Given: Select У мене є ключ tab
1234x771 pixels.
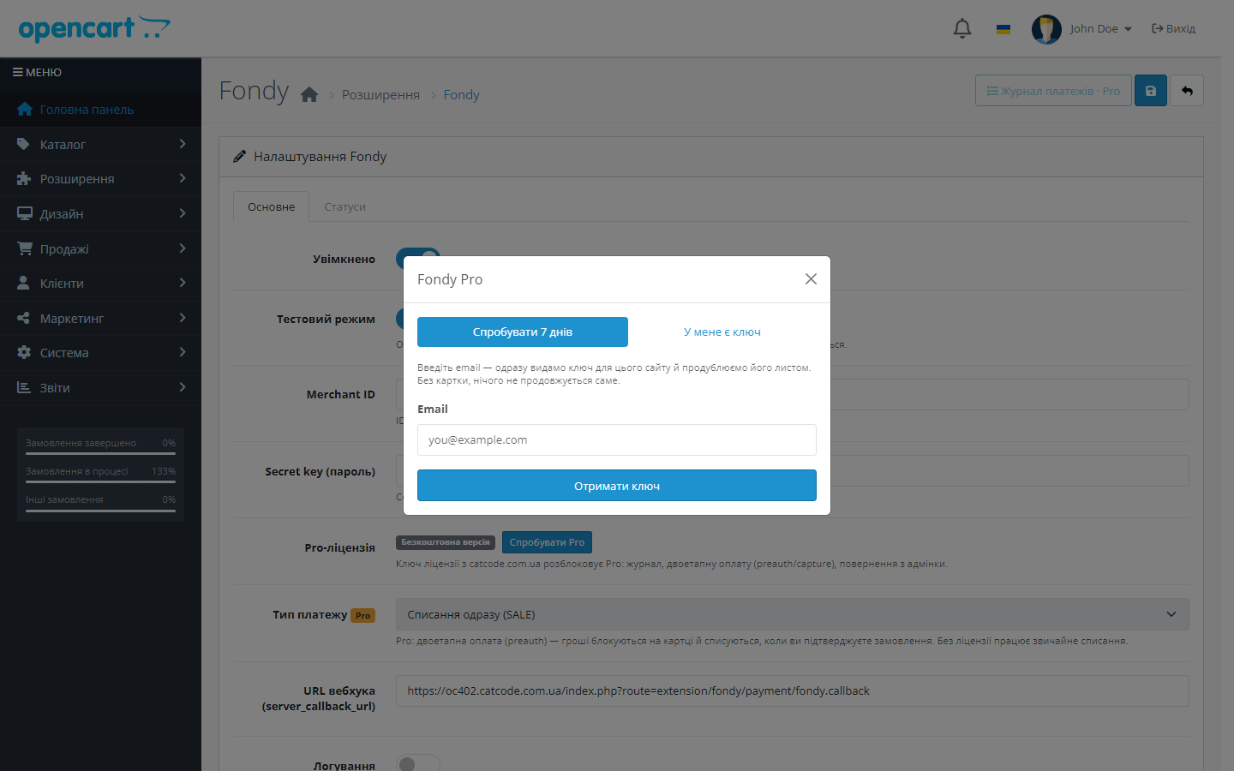Looking at the screenshot, I should (x=722, y=332).
